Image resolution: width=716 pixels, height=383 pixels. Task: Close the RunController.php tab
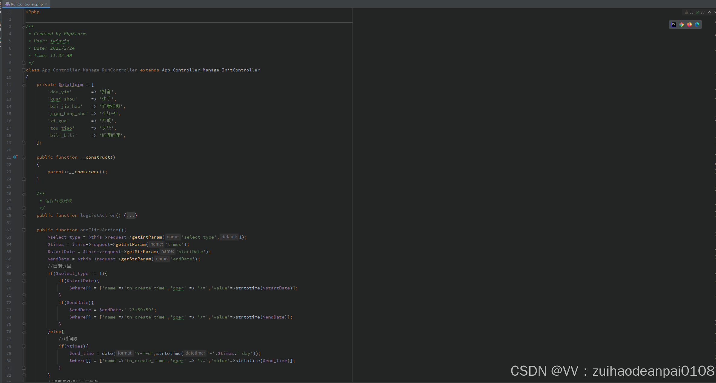[46, 4]
